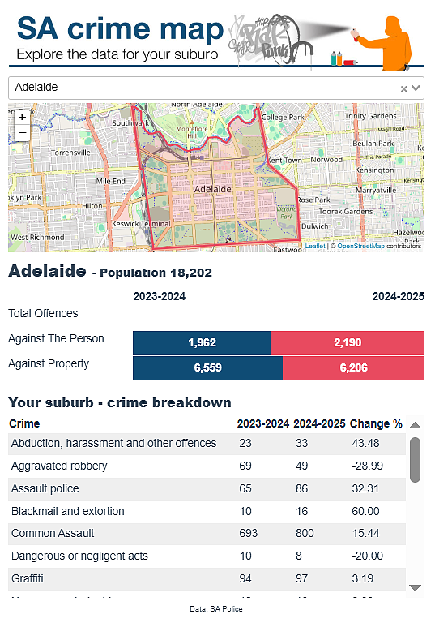Click the spray cans icon in banner
This screenshot has height=623, width=435.
[343, 58]
